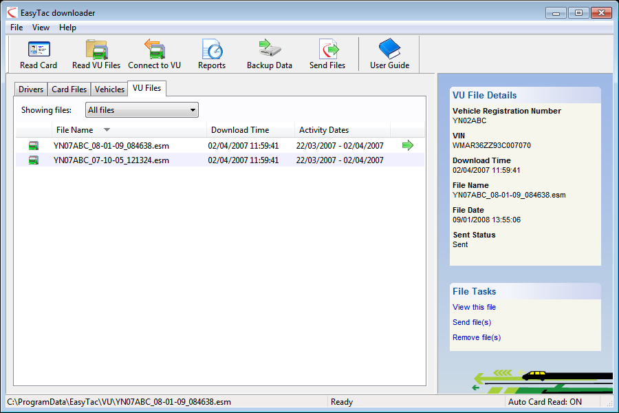The image size is (619, 413).
Task: Switch to the Vehicles tab
Action: (109, 89)
